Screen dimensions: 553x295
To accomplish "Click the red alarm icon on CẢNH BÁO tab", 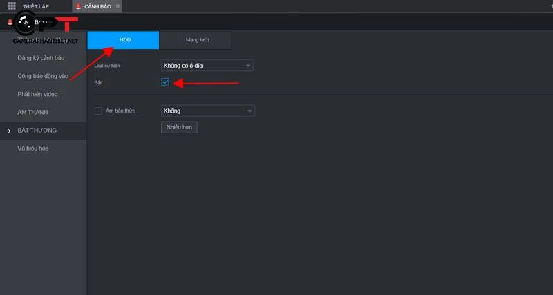I will 78,6.
